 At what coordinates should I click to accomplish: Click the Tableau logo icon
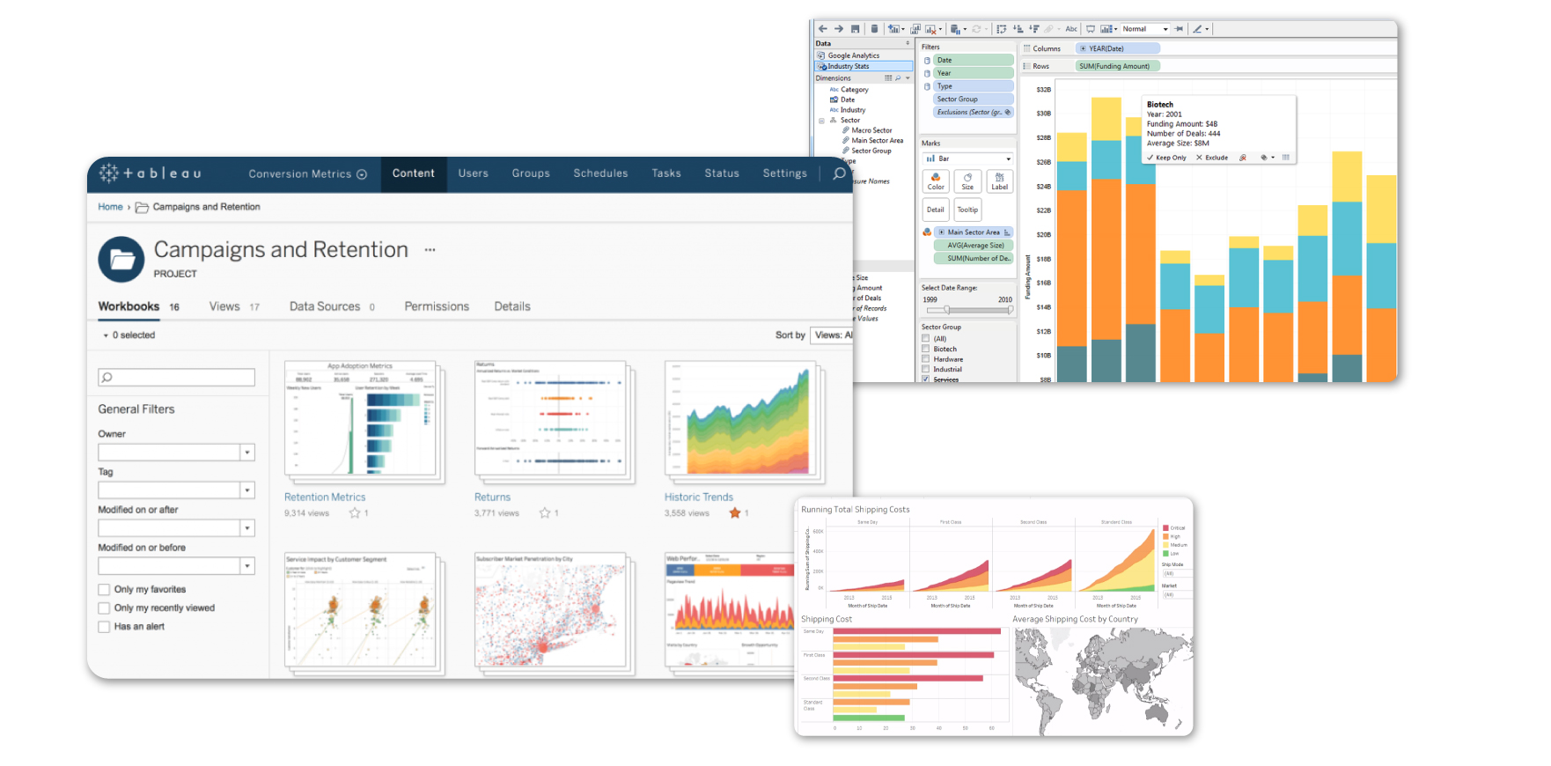point(109,173)
